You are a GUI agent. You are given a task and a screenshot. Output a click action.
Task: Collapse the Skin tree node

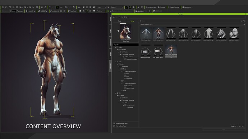point(116,93)
